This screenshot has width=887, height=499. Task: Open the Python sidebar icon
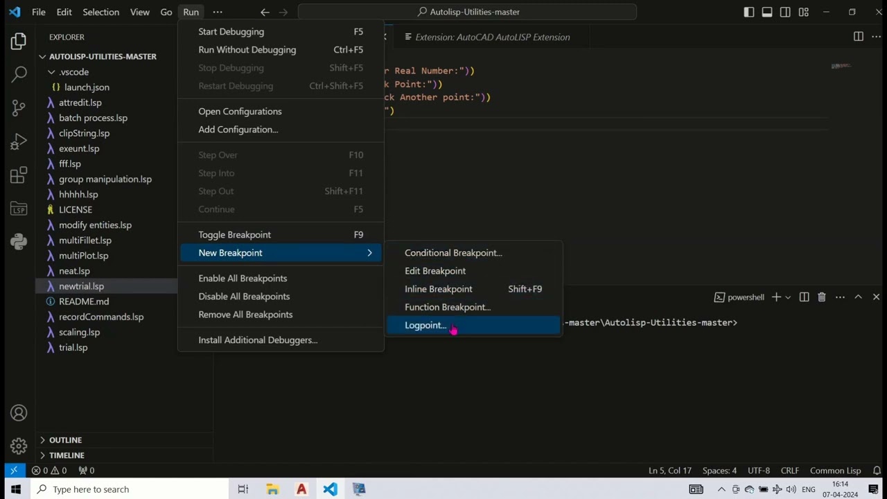pos(19,241)
